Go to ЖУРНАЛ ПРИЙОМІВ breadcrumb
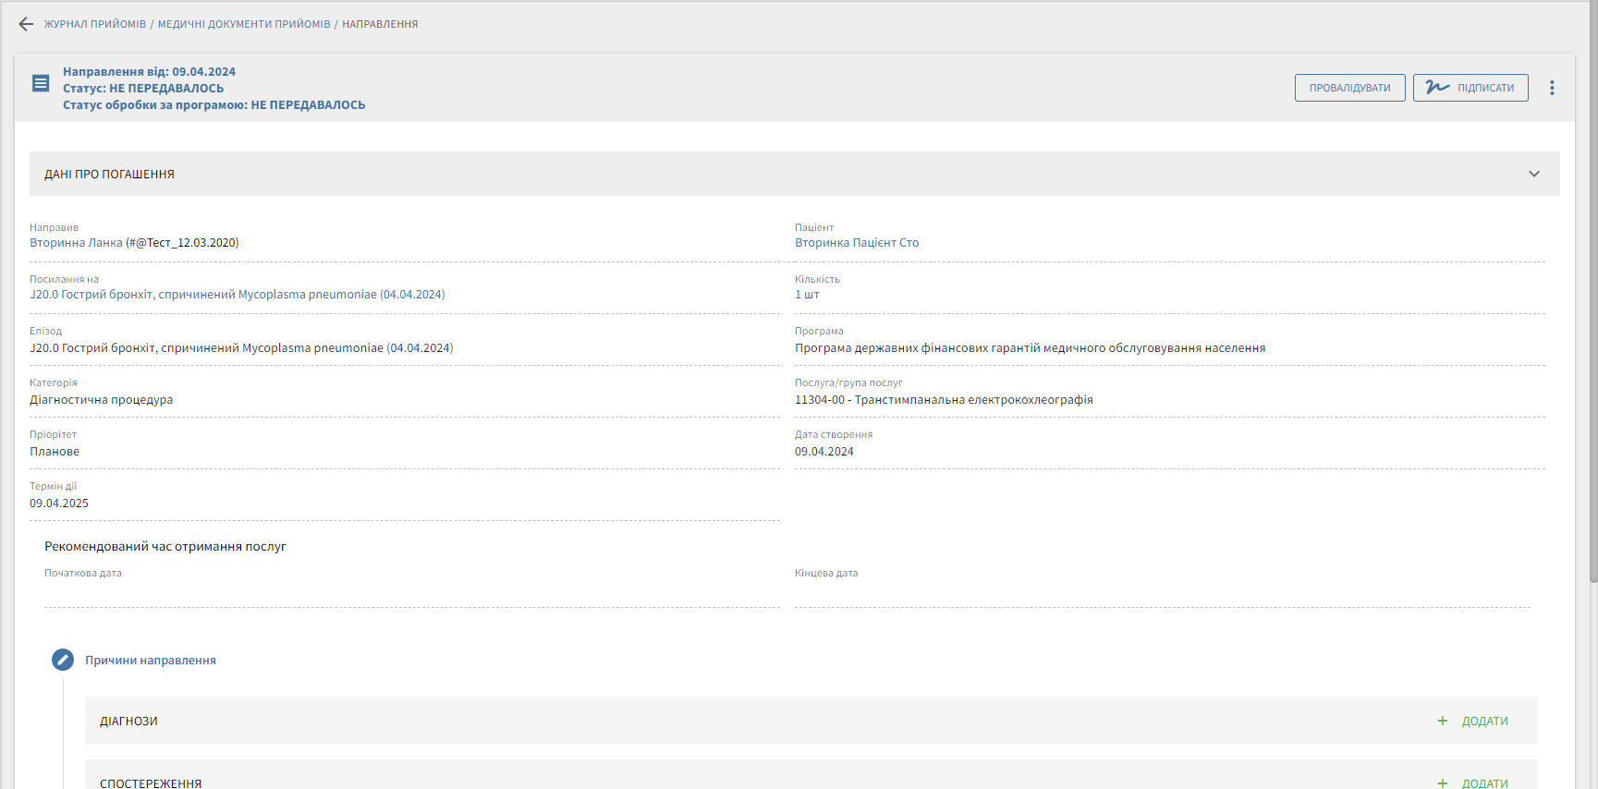The image size is (1598, 789). coord(95,24)
